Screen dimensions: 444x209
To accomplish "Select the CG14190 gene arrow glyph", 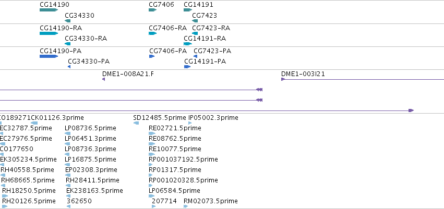I will (49, 10).
